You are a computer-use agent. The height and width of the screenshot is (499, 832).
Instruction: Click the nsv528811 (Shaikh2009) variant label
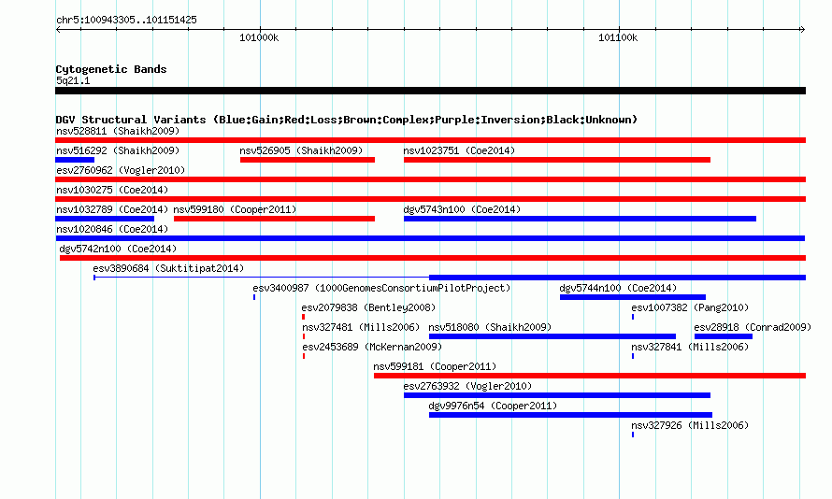[118, 131]
